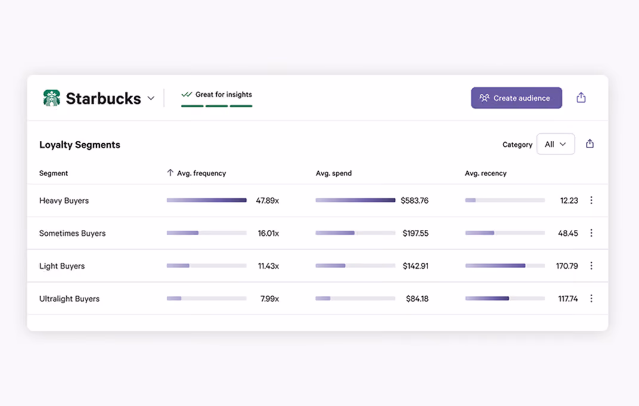Click the Segment column header
Screen dimensions: 639x406
[x=53, y=173]
